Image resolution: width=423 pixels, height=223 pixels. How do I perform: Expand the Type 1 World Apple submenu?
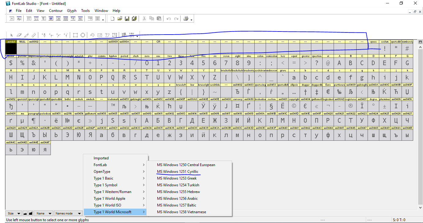(x=116, y=199)
